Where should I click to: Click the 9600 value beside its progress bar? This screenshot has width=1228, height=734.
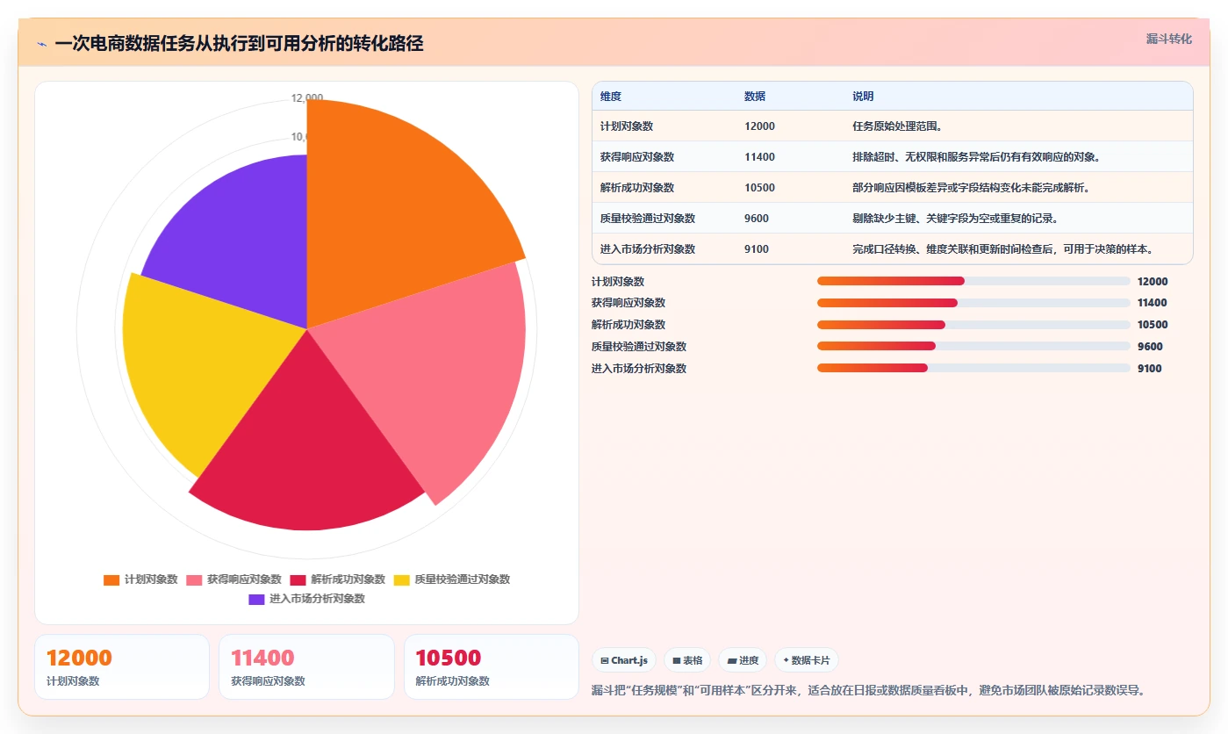(x=1150, y=347)
